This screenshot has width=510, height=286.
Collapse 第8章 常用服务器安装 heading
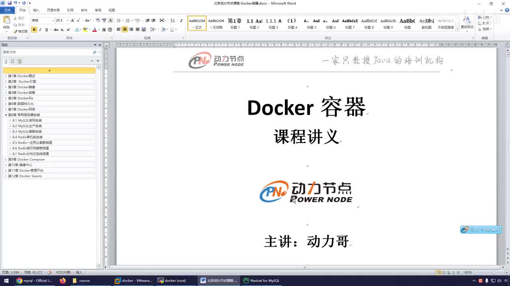coord(6,115)
